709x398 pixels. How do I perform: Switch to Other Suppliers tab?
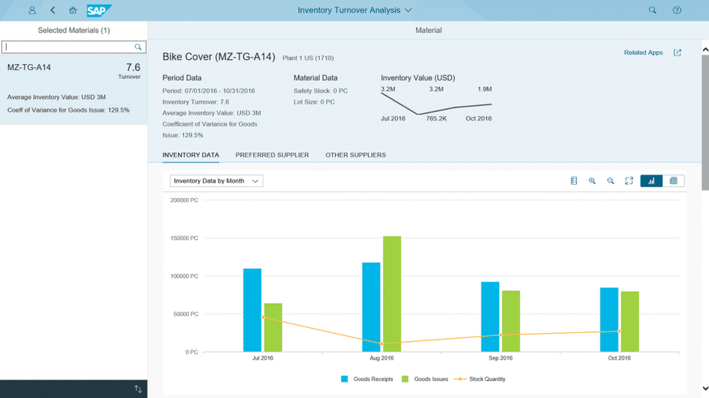[355, 155]
